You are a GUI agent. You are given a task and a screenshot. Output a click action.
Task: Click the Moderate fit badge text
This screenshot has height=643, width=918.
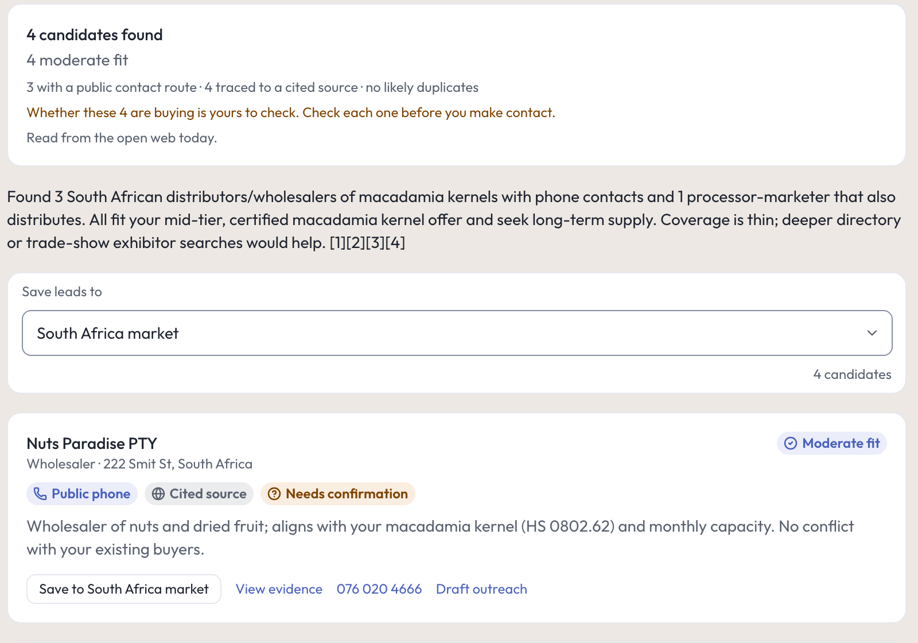(x=841, y=443)
